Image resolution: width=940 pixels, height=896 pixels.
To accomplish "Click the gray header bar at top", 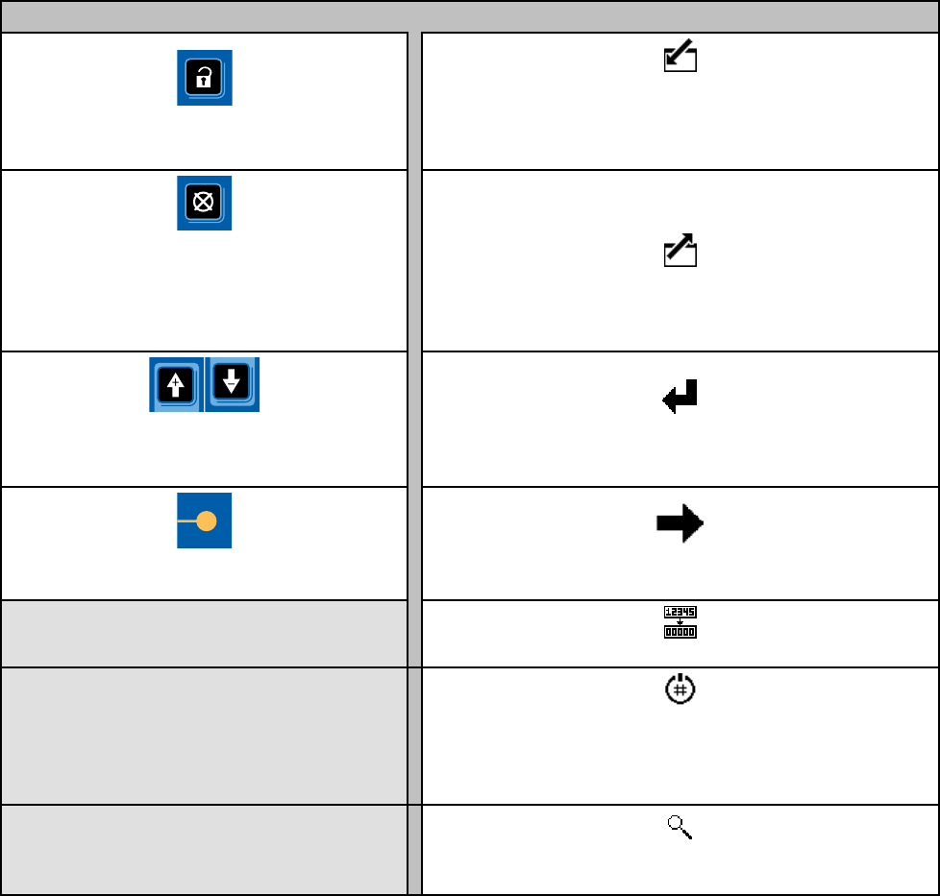I will (x=470, y=16).
